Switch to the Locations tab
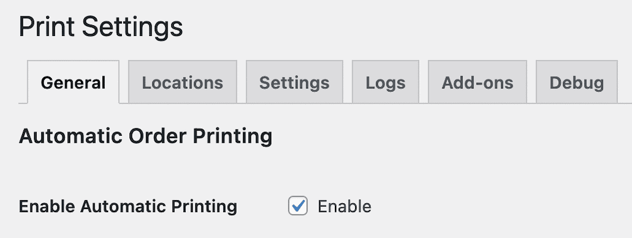This screenshot has height=238, width=632. (x=183, y=82)
